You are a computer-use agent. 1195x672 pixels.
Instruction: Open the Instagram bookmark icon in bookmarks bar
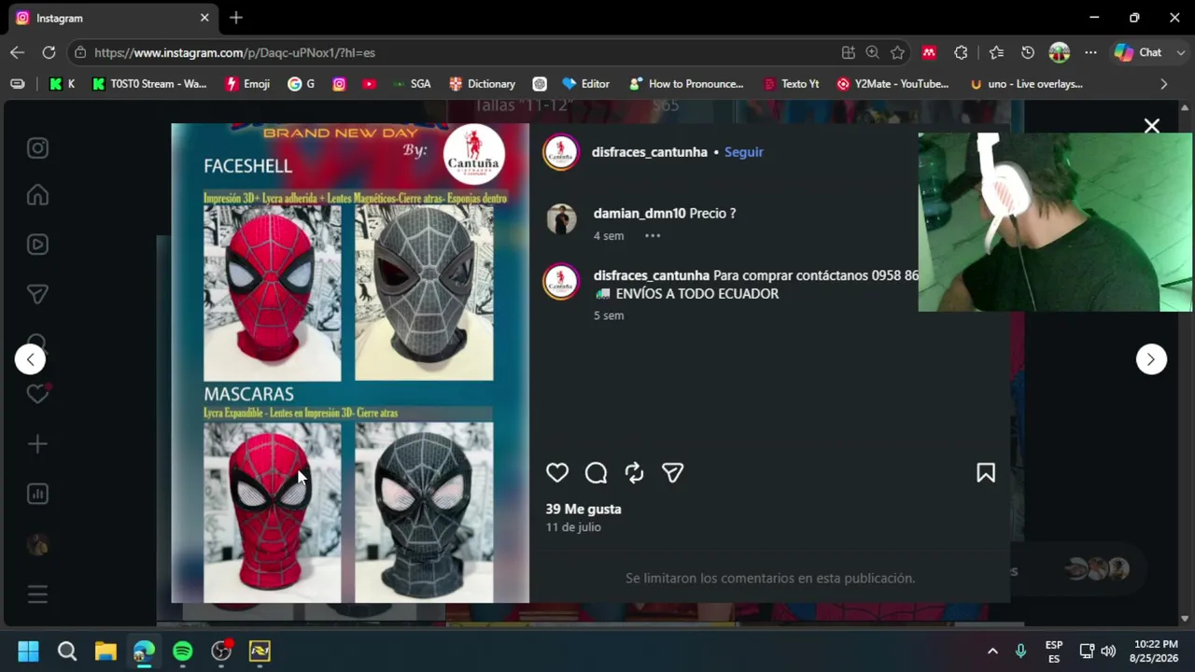(x=339, y=84)
